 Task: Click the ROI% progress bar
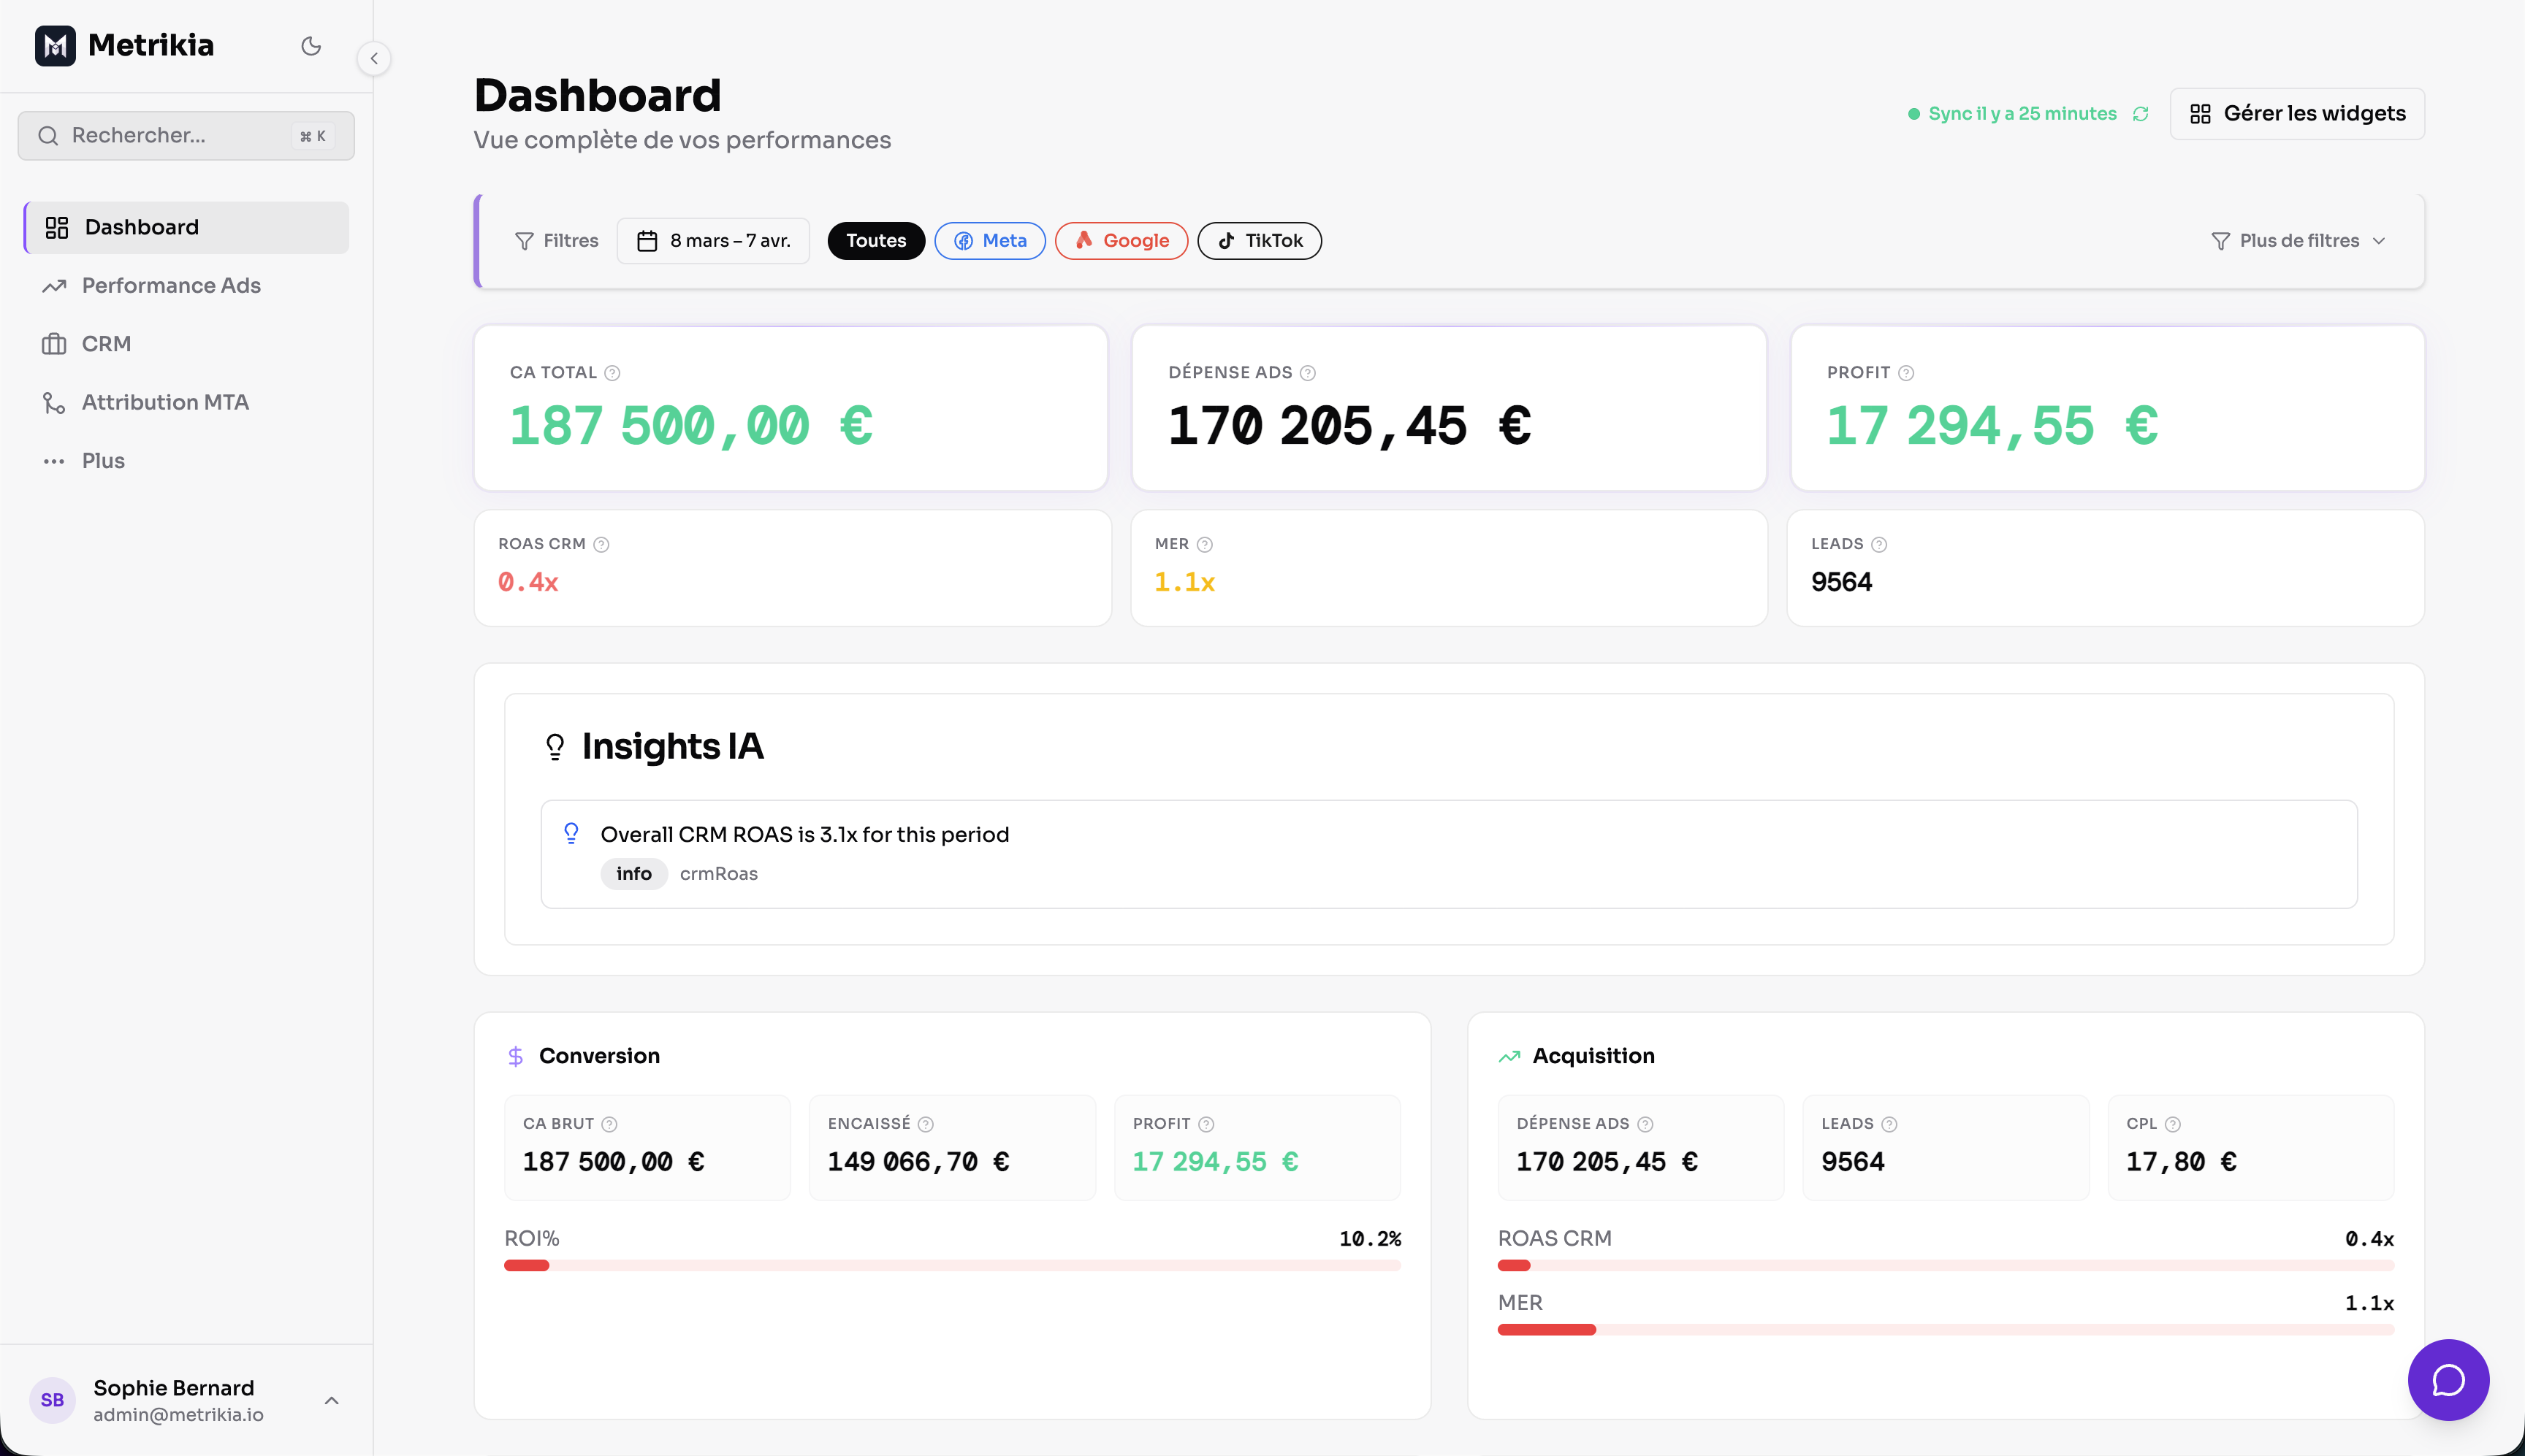point(951,1265)
